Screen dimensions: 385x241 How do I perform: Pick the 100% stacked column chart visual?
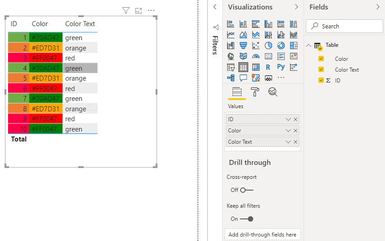[294, 24]
